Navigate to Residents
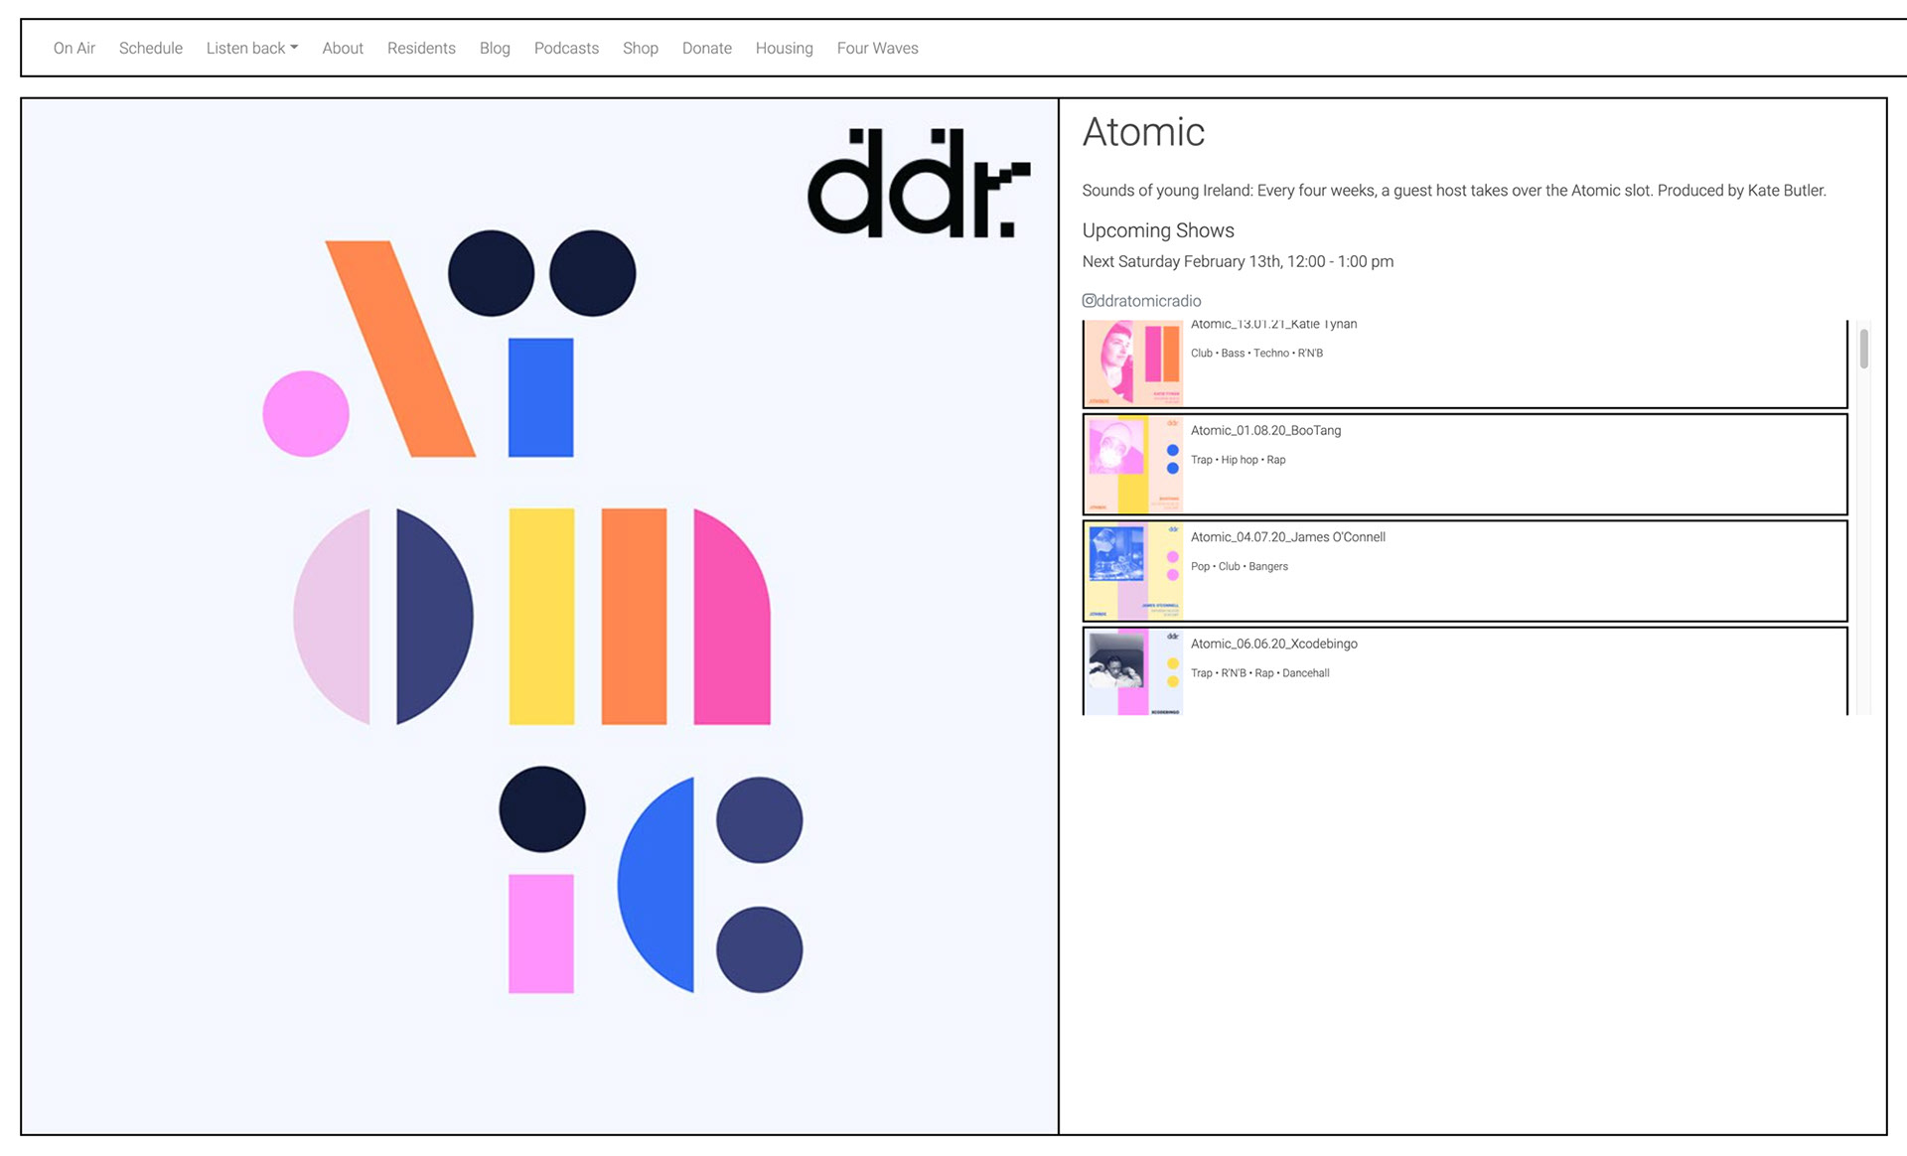The image size is (1907, 1156). tap(421, 48)
